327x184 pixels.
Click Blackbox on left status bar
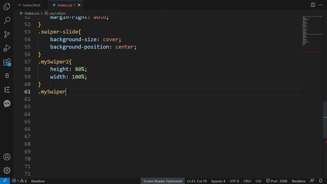coord(38,181)
